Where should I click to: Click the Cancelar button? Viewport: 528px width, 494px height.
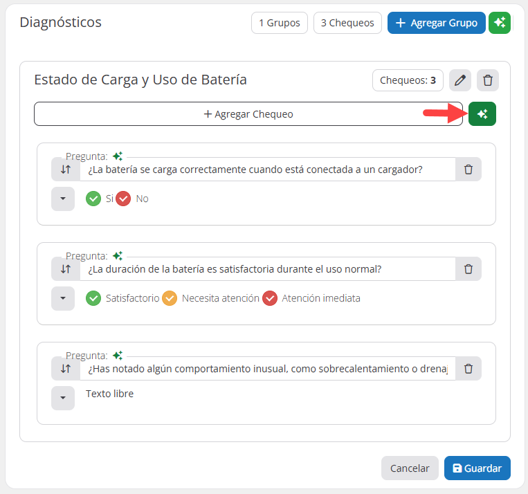pyautogui.click(x=410, y=468)
